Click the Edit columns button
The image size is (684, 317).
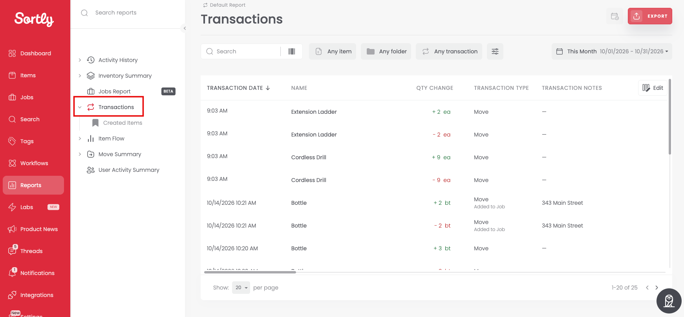653,88
